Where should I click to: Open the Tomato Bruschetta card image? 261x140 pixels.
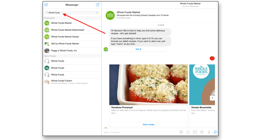click(x=202, y=85)
